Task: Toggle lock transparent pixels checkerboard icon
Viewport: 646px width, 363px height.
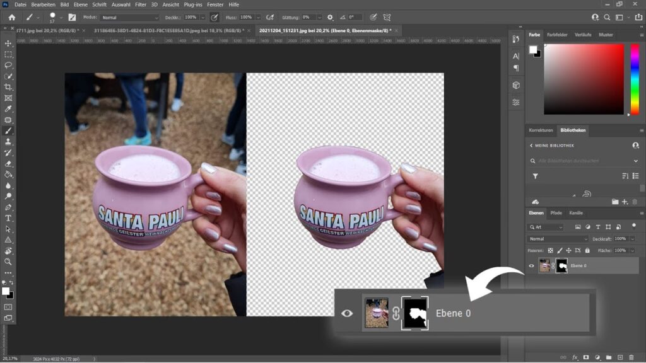Action: (550, 250)
